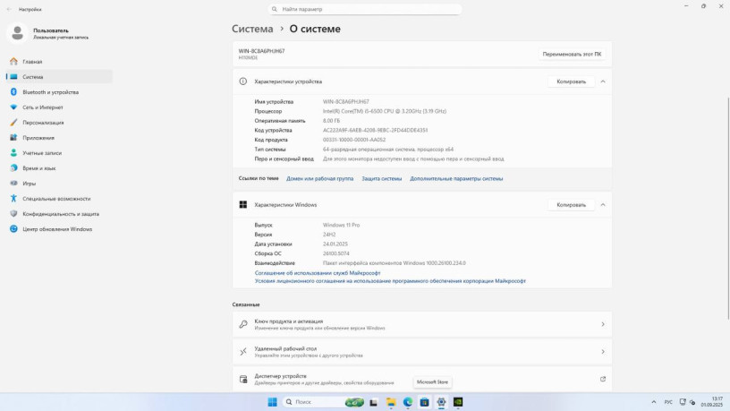
Task: Open Домен или рабочая группа link
Action: (x=320, y=178)
